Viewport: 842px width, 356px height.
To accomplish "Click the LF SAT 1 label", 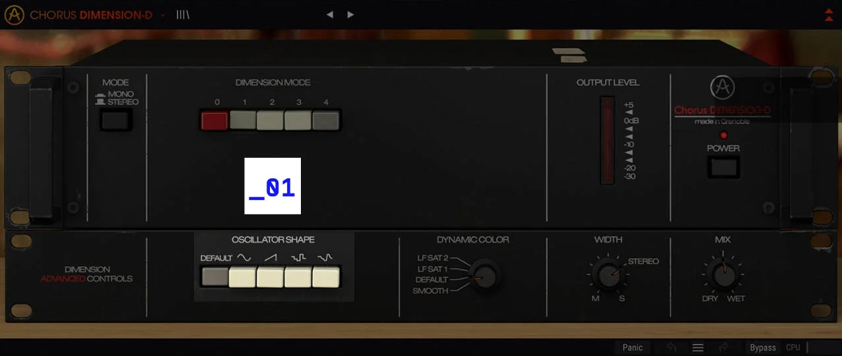I will (x=433, y=269).
